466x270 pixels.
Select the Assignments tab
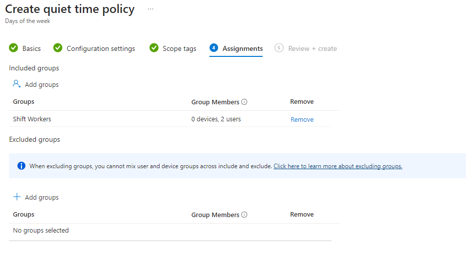point(242,48)
